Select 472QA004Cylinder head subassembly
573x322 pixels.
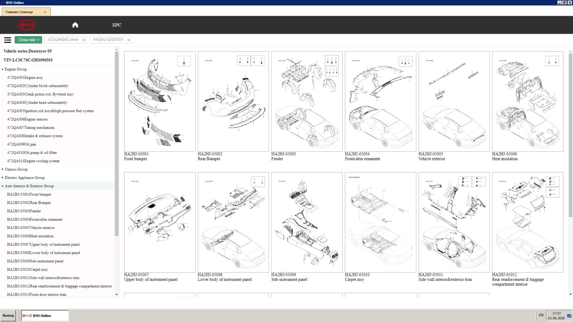pos(37,103)
